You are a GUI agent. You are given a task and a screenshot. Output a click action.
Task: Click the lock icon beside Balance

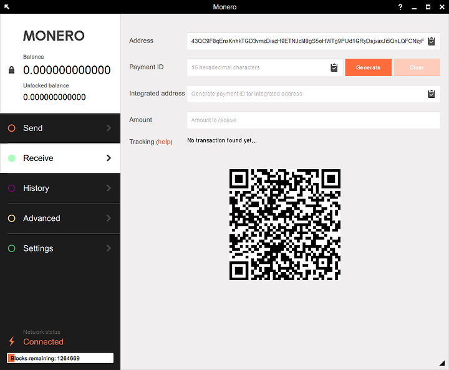coord(11,70)
